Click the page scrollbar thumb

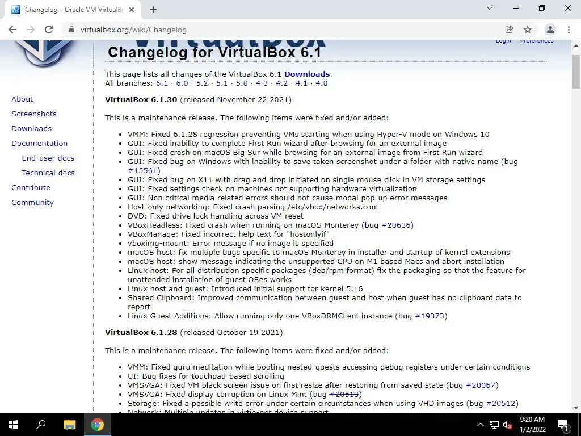pos(576,71)
